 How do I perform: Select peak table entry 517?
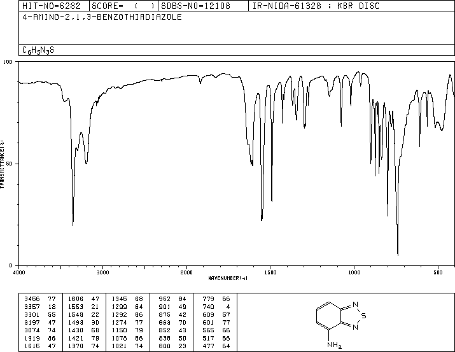pos(216,338)
